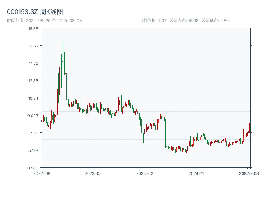Select the 2023-05 x-axis date label
Screen dimensions: 278x209
pos(93,173)
